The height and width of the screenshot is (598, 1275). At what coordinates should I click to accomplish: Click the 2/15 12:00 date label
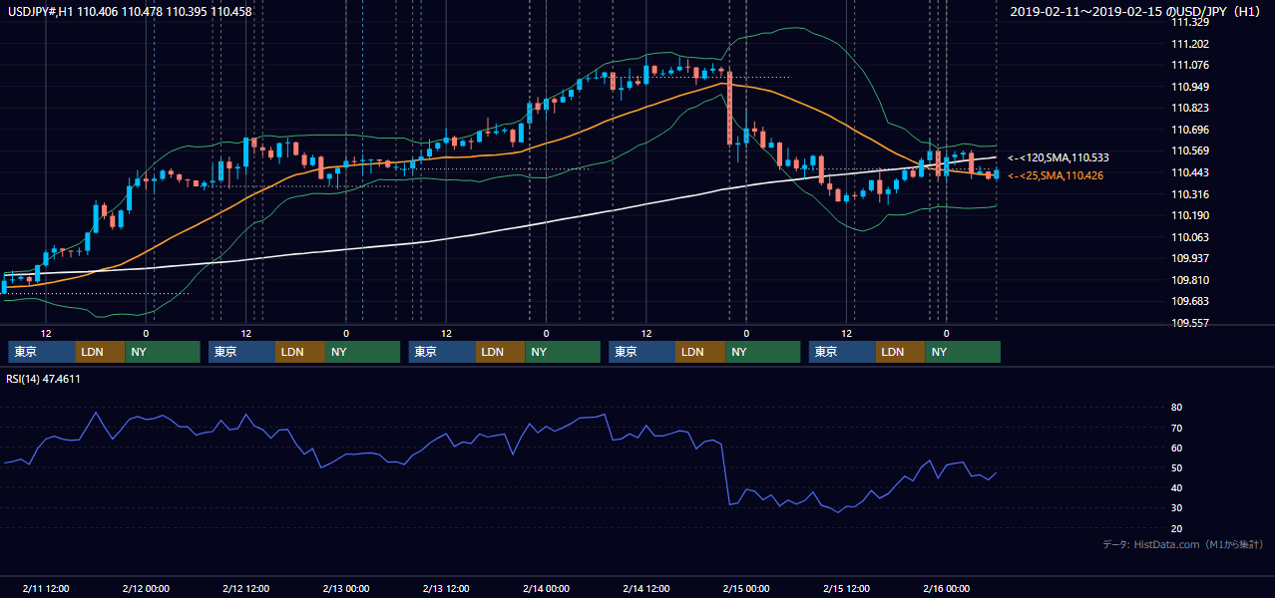847,588
